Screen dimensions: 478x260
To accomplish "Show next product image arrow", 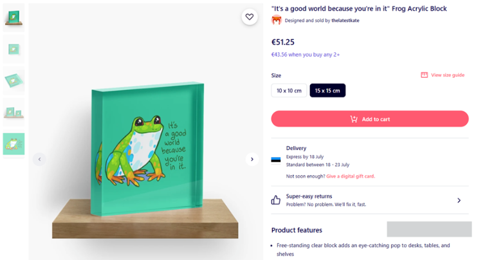I will tap(252, 159).
